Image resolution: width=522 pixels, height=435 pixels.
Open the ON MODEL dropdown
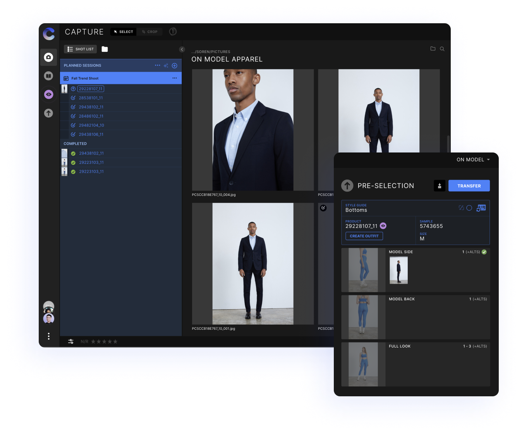pos(473,160)
